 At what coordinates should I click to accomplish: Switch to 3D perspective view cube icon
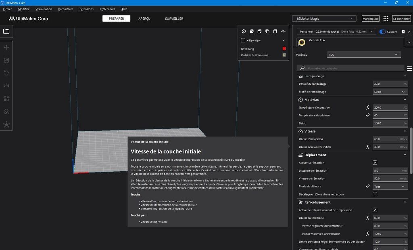point(244,32)
